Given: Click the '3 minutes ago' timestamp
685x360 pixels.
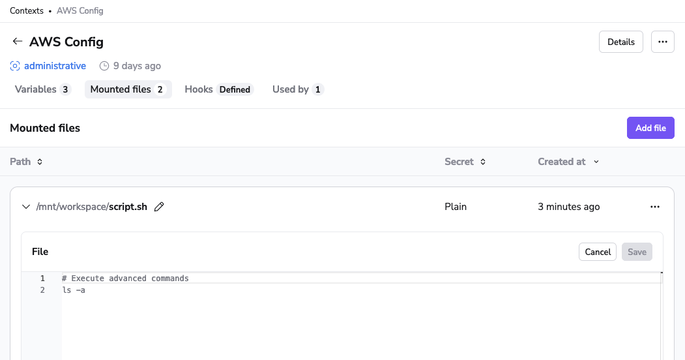Looking at the screenshot, I should [569, 207].
